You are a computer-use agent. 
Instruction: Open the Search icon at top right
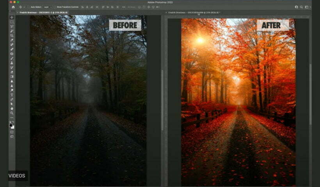click(301, 7)
